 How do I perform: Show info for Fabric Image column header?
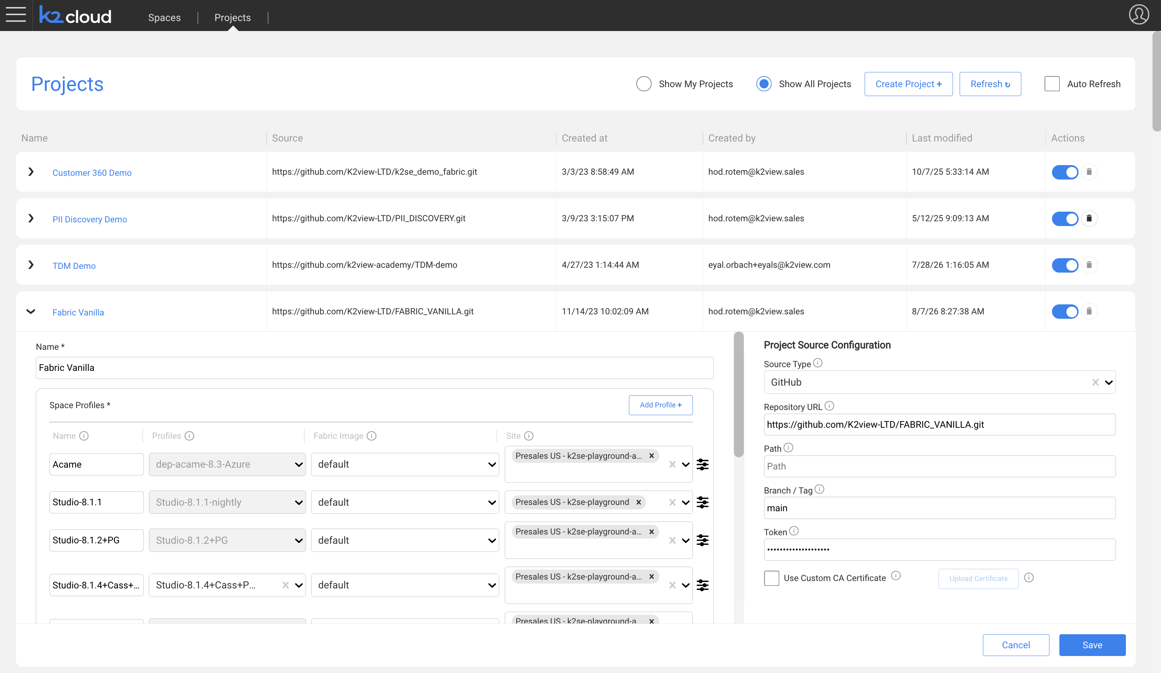tap(371, 436)
